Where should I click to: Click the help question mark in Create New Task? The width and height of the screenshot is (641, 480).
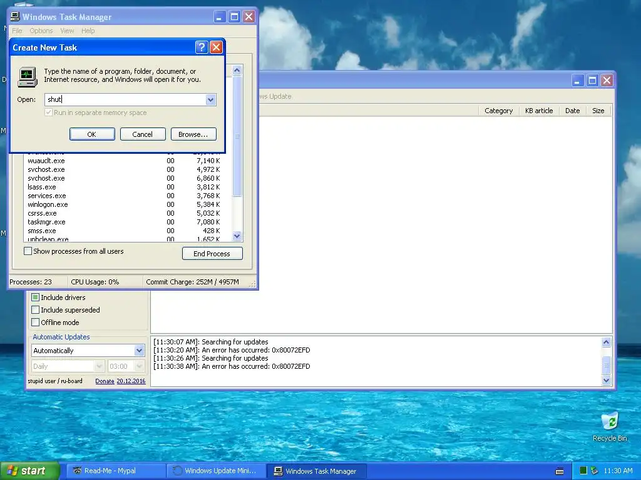[202, 47]
